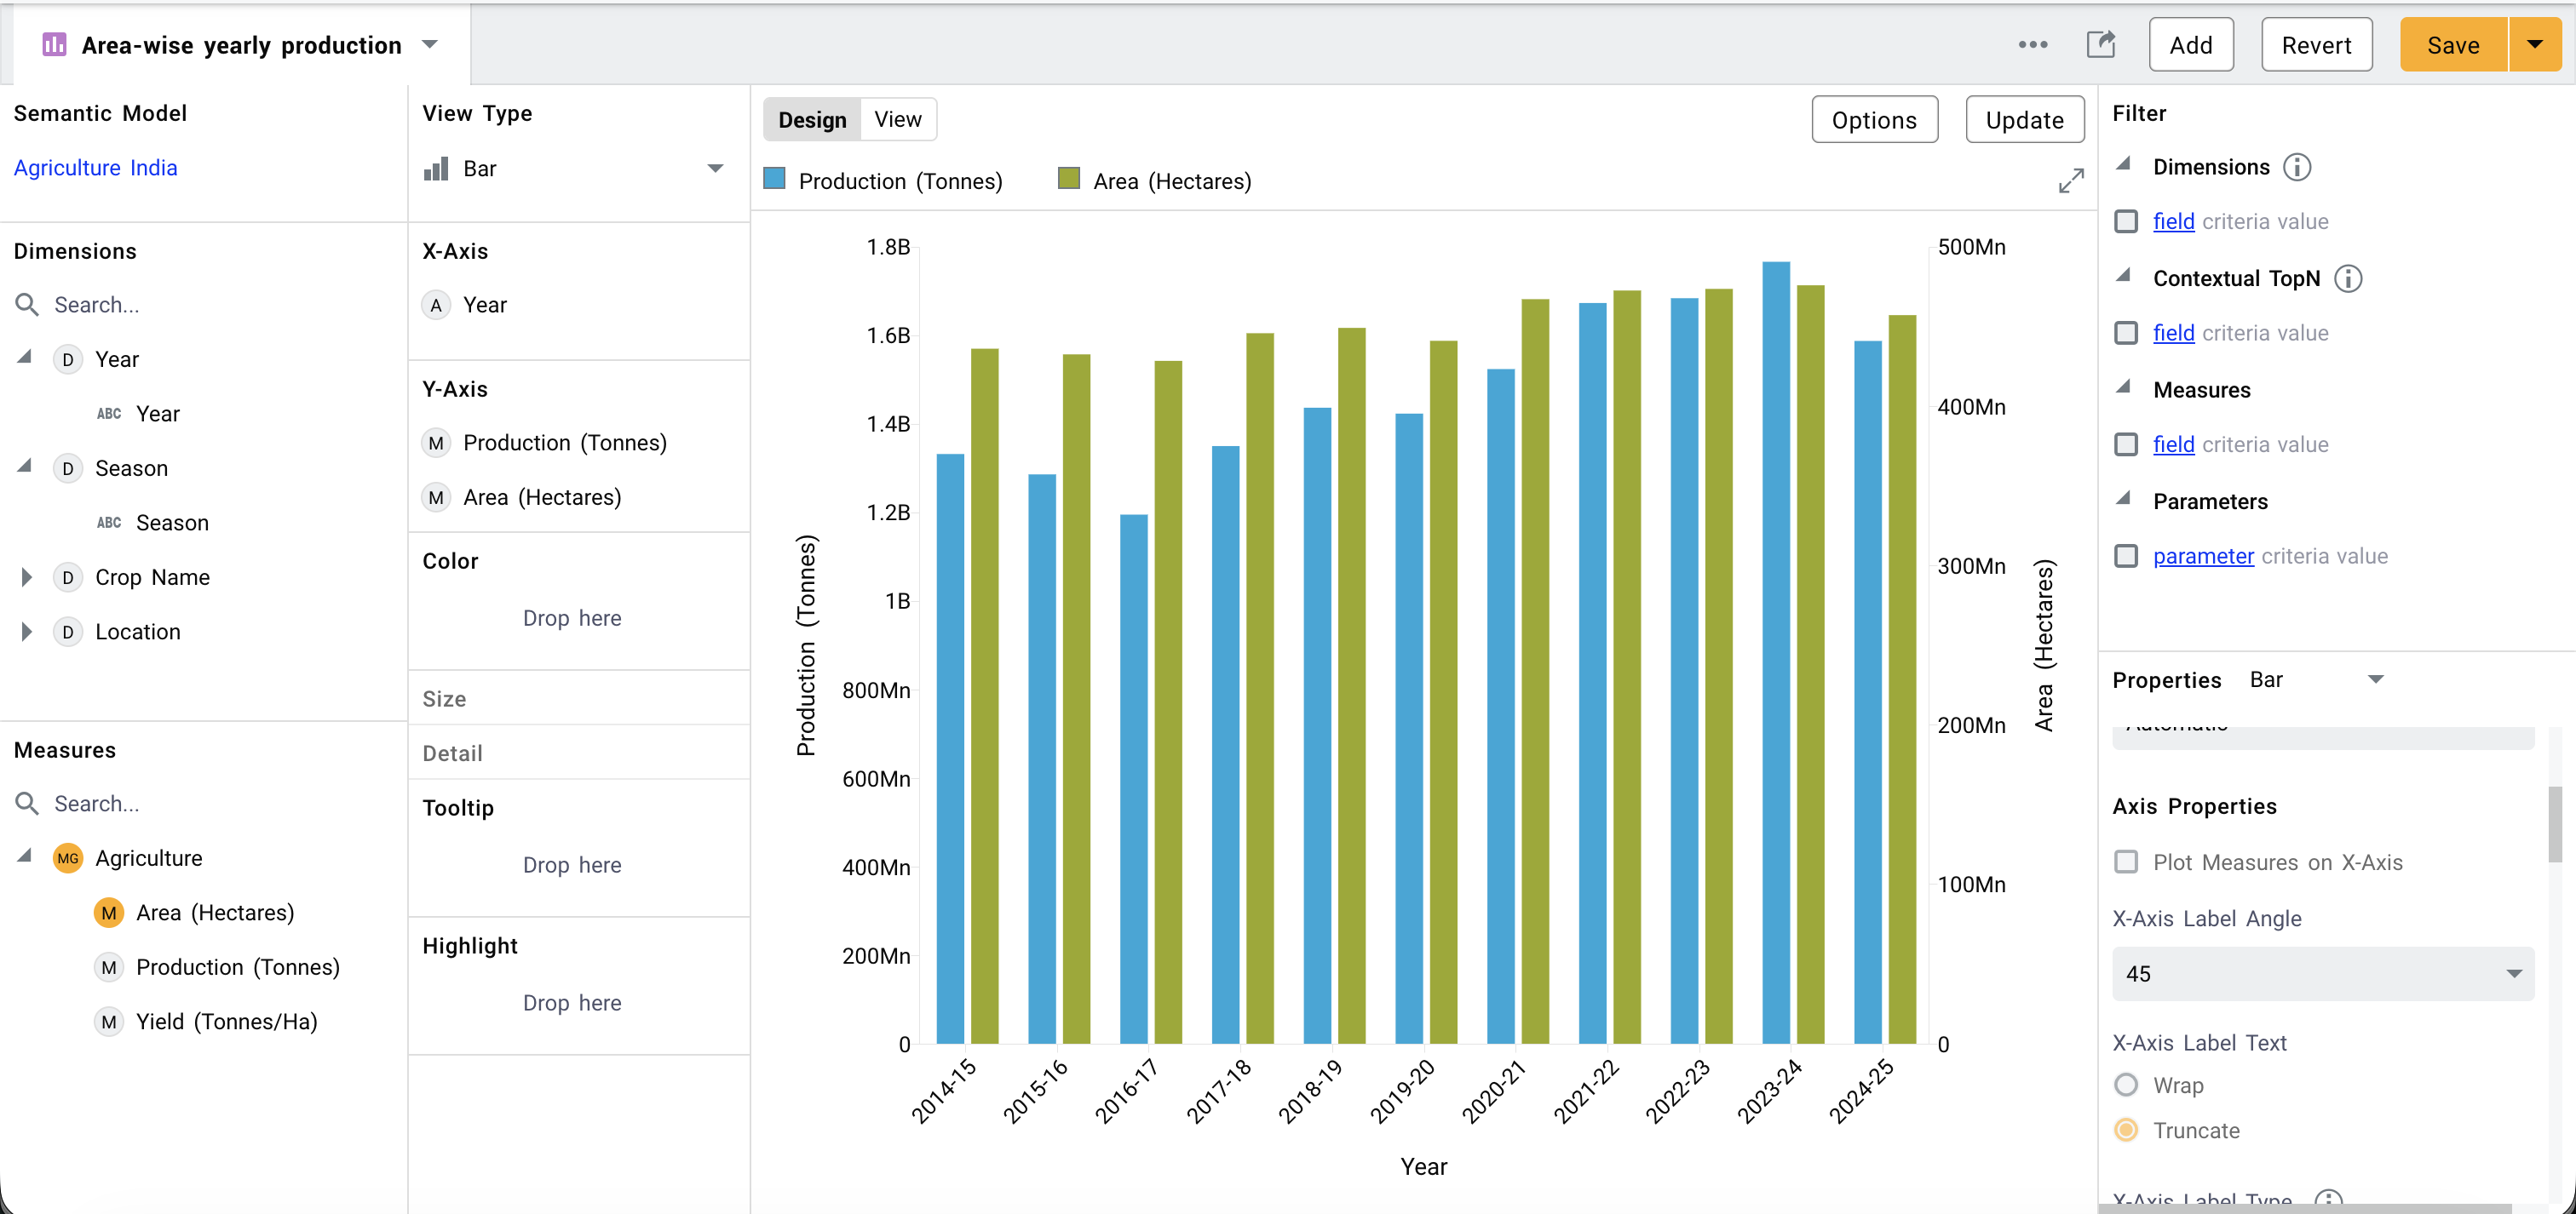This screenshot has height=1214, width=2576.
Task: Switch to the Design tab
Action: 812,120
